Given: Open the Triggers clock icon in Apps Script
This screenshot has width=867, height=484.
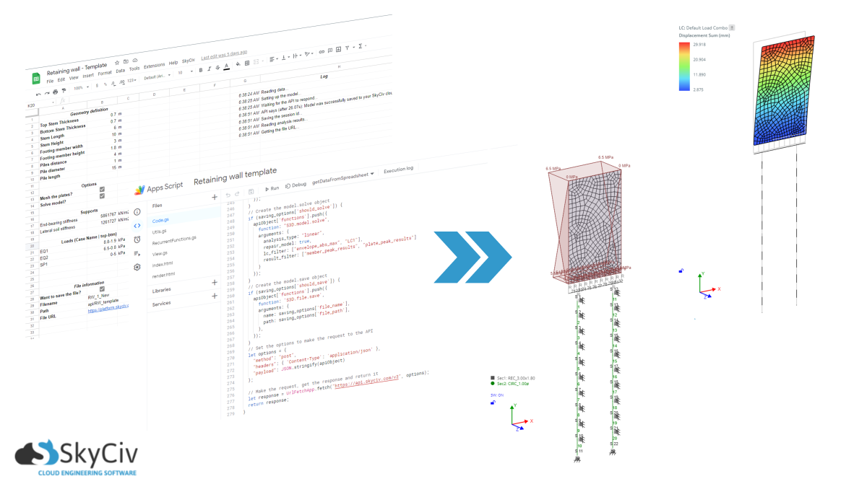Looking at the screenshot, I should [x=136, y=239].
